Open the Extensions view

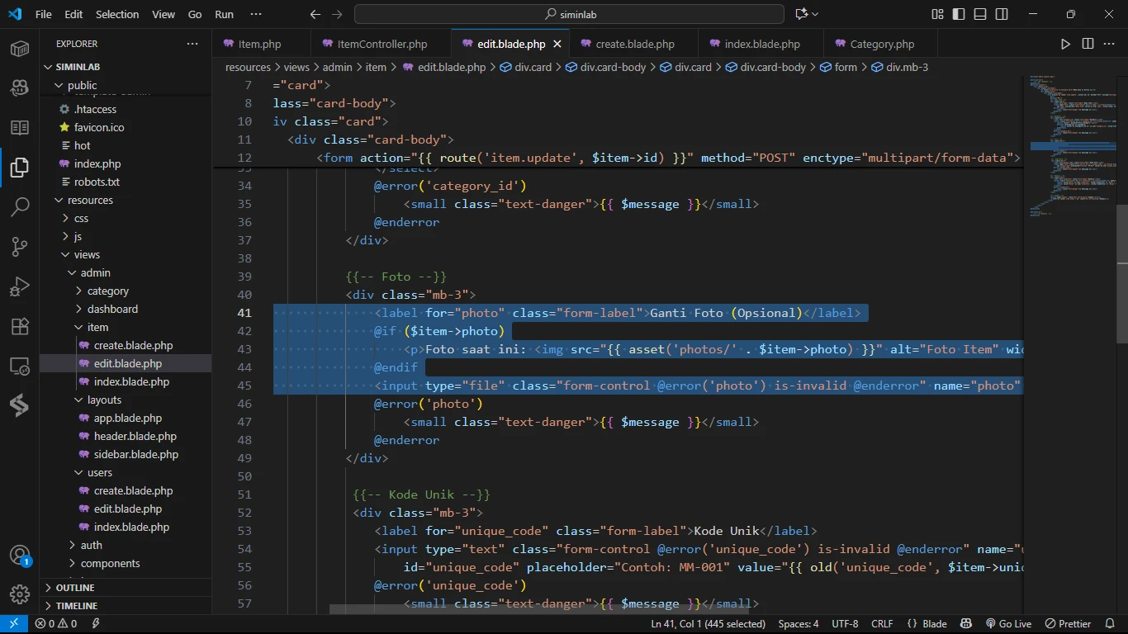[20, 326]
